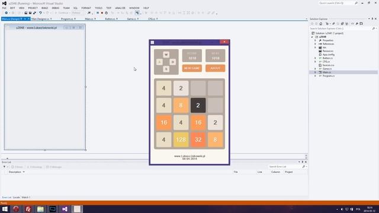Expand the Button.cs node
379x213 pixels.
point(315,58)
